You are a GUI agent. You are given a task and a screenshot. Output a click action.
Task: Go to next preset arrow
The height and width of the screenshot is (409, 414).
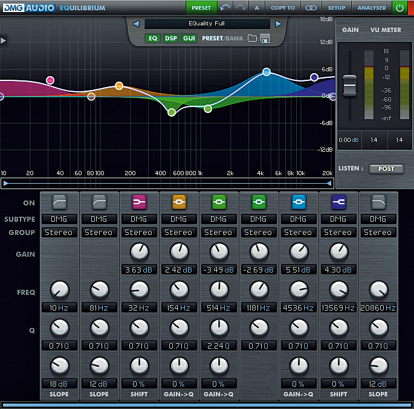point(278,24)
